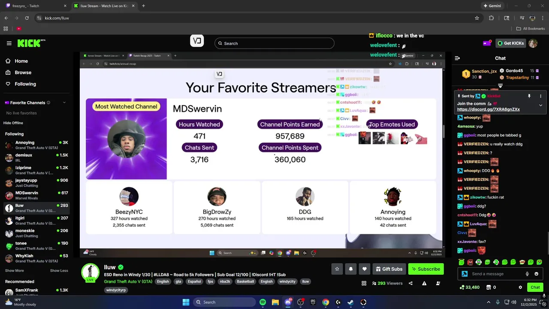Screen dimensions: 549x309
Task: Click the windycityrp tag
Action: [x=116, y=290]
